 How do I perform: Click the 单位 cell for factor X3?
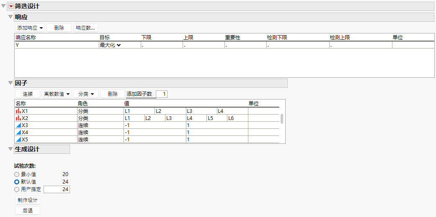click(263, 125)
